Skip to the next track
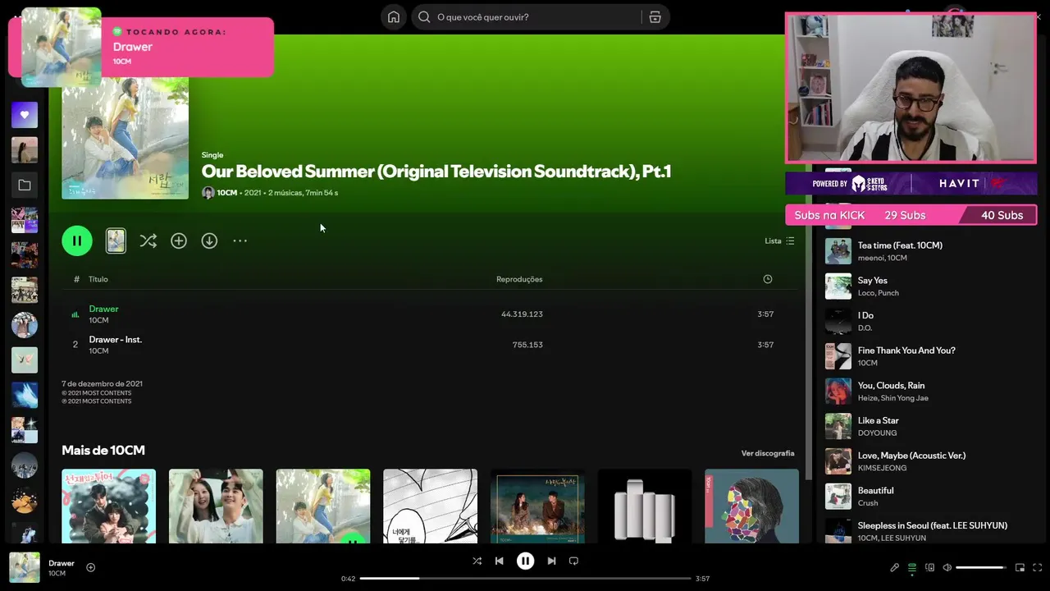 click(551, 561)
